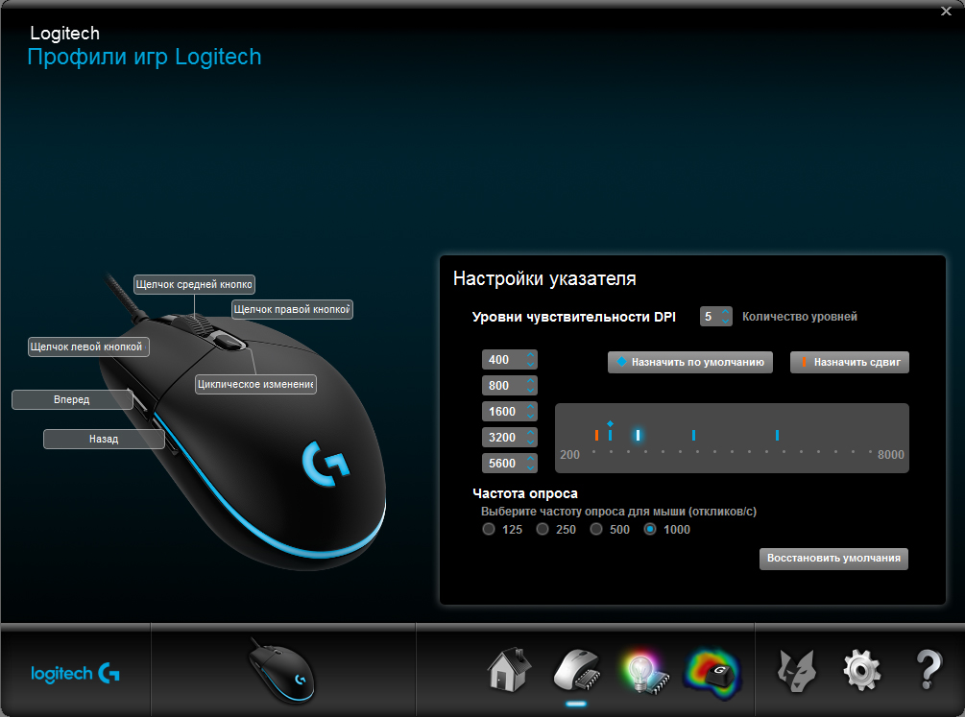Screen dimensions: 965x717
Task: Increase number of DPI levels stepper
Action: click(x=726, y=312)
